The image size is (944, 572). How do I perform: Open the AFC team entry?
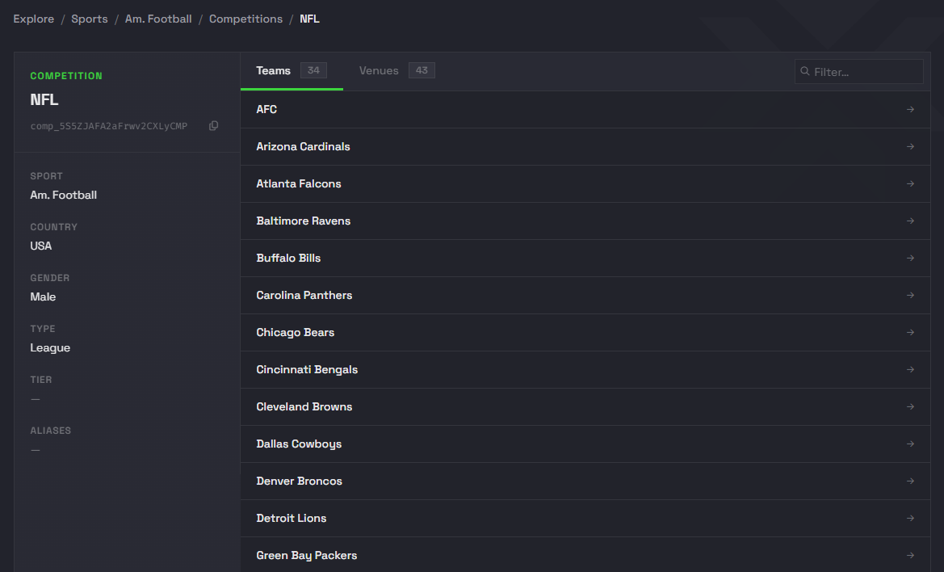point(585,110)
